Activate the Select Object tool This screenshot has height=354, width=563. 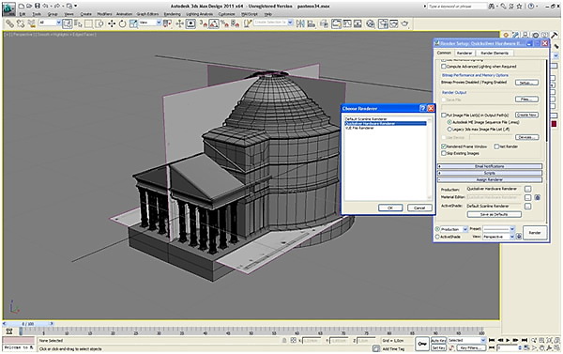(x=68, y=23)
